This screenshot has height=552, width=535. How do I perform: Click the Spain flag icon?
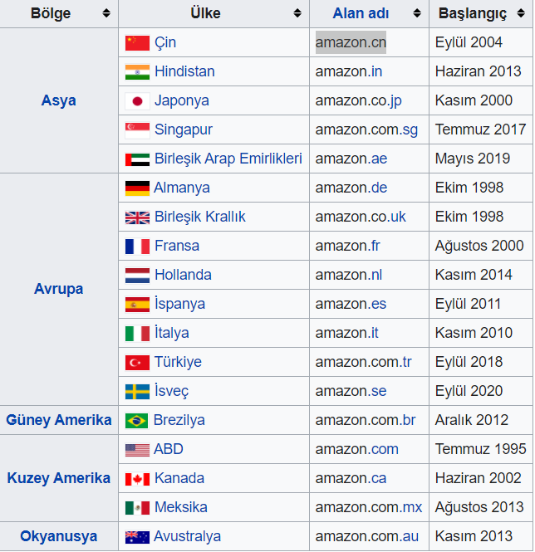coord(137,305)
